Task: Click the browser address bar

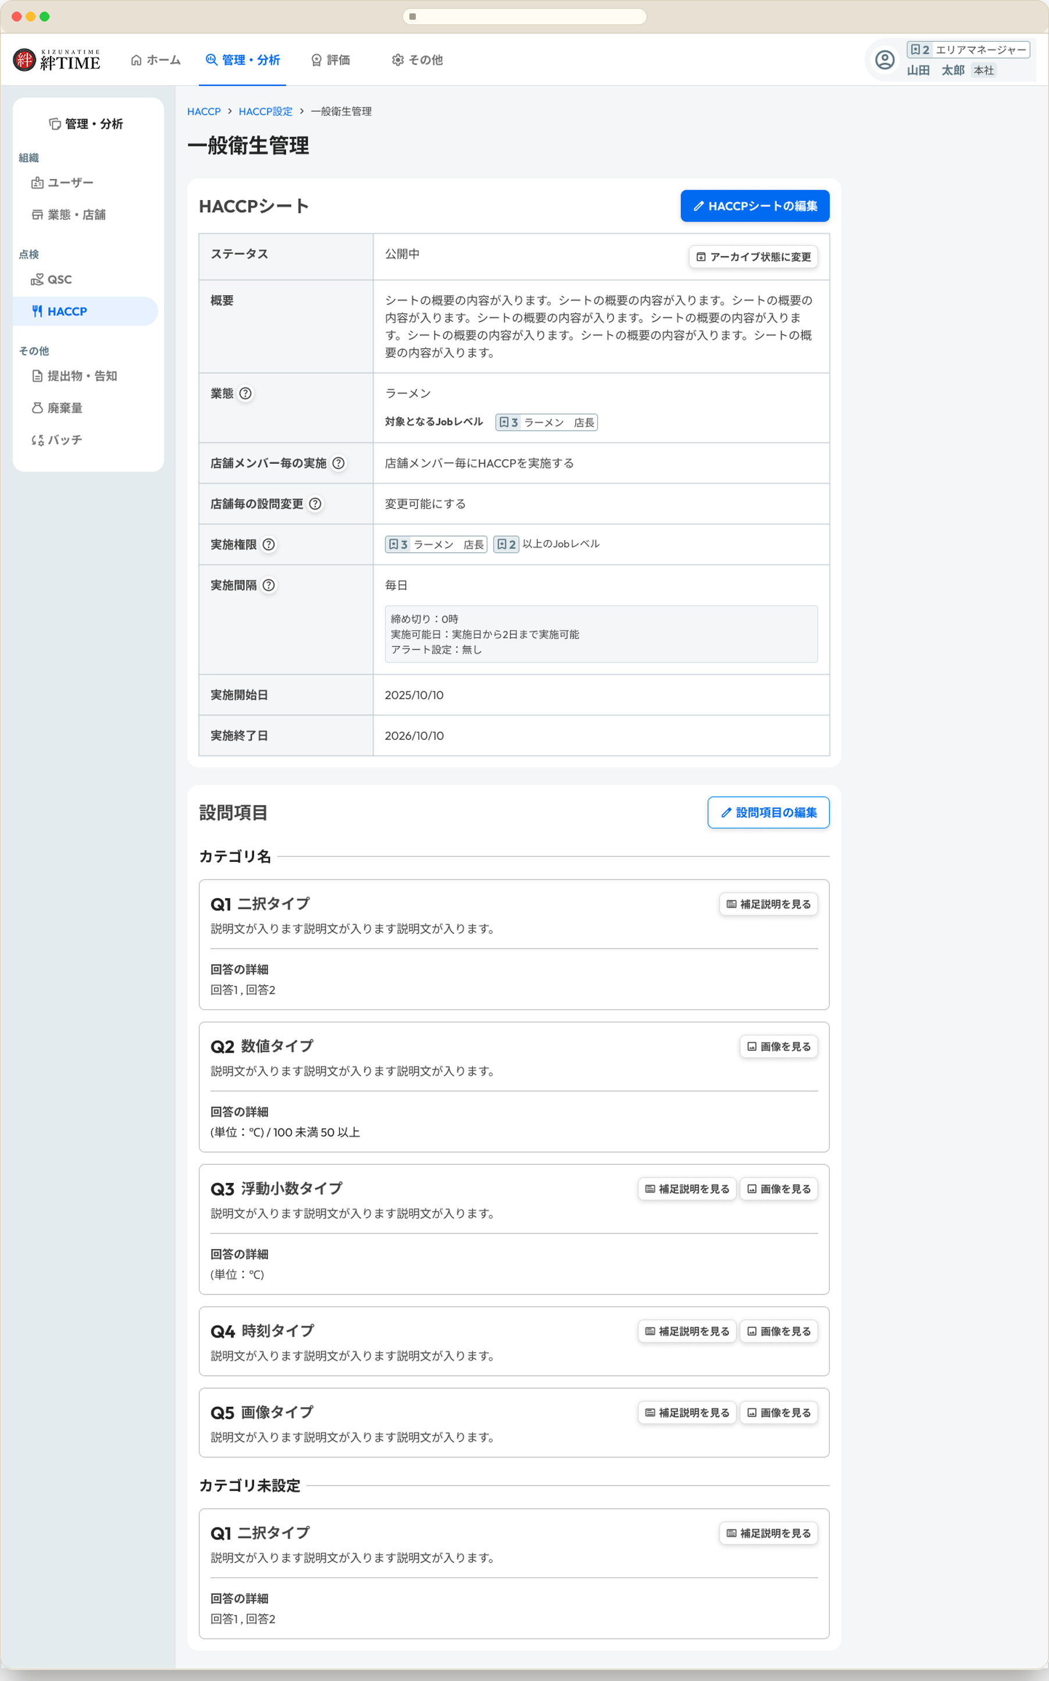Action: click(524, 17)
